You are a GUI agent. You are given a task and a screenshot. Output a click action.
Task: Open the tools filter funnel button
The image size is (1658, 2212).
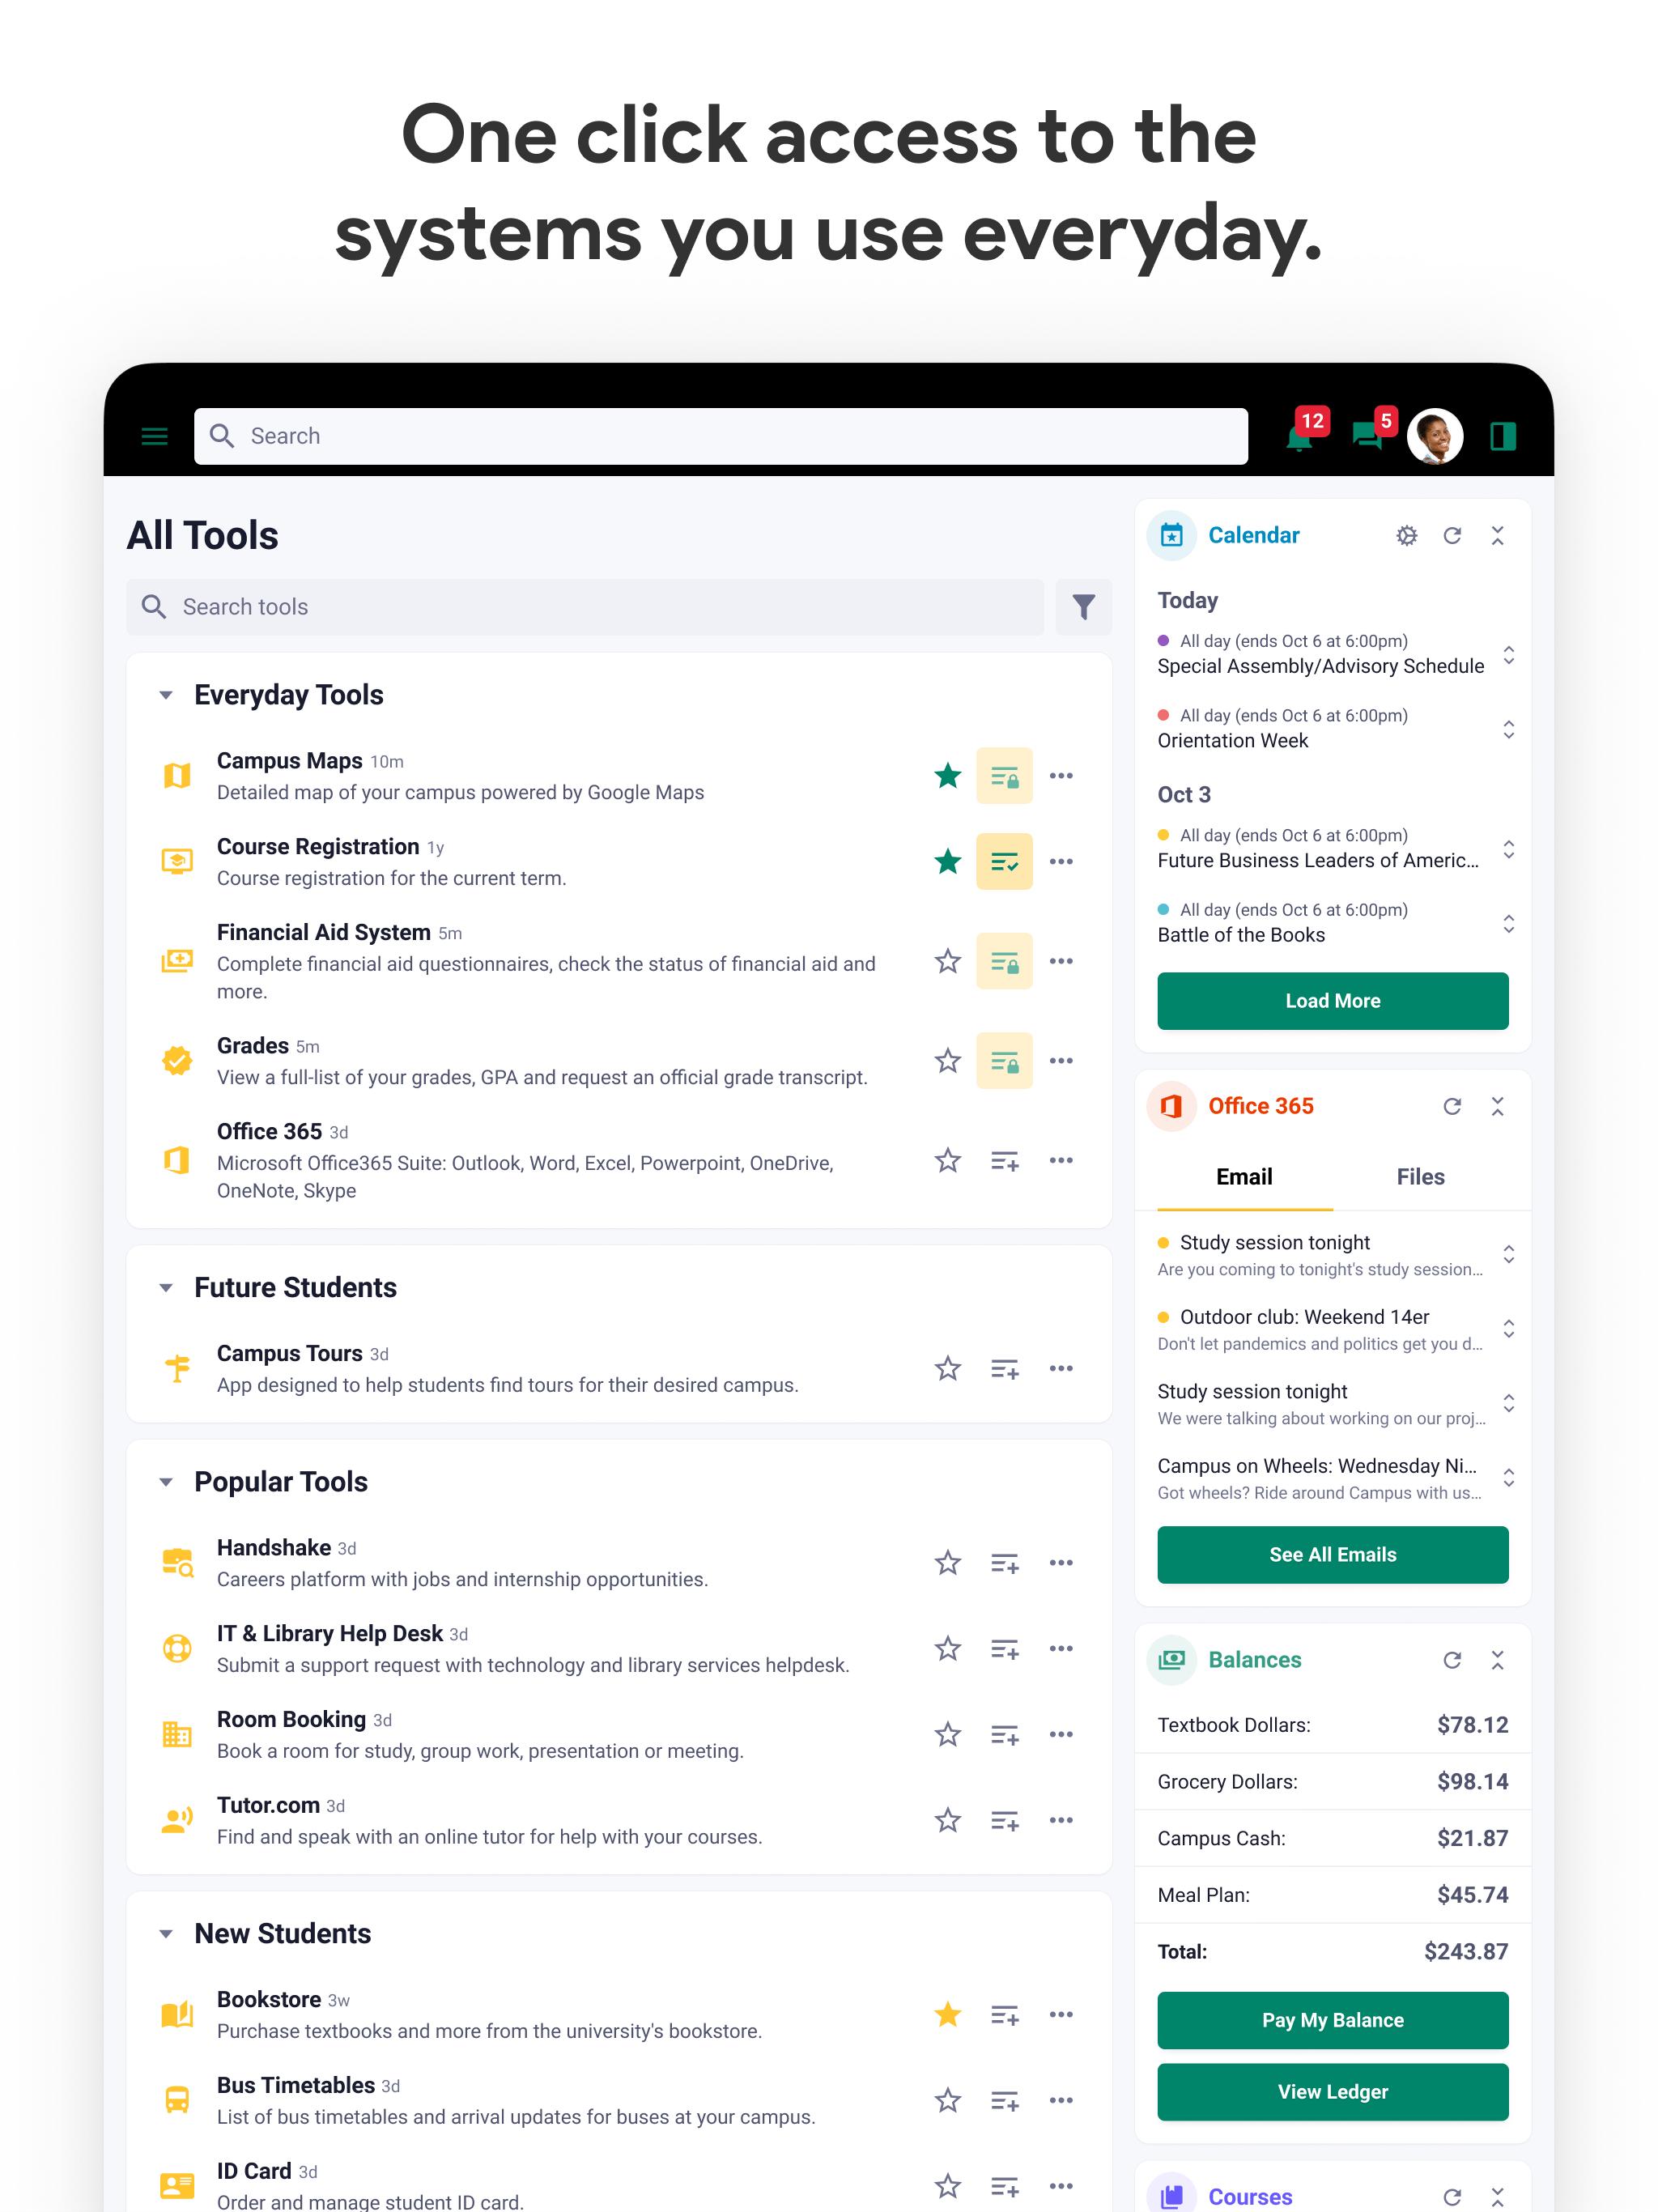pyautogui.click(x=1083, y=607)
